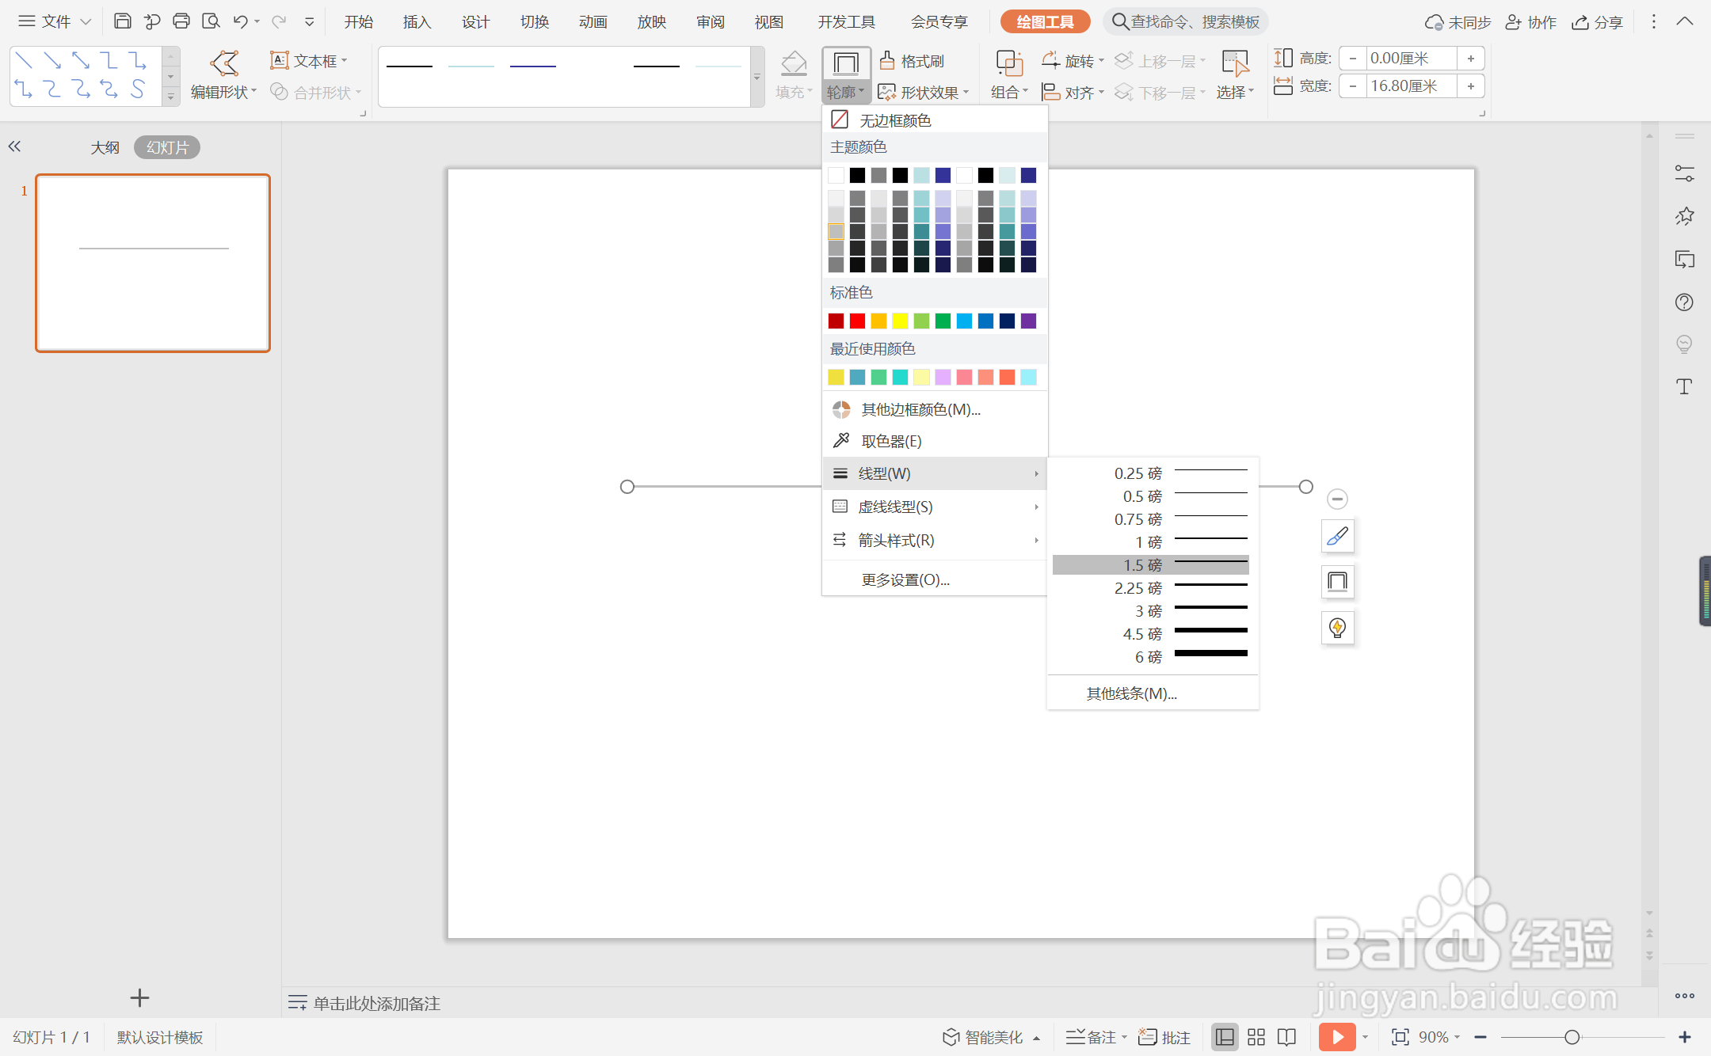Select No Outline Color (无边框颜色)
The height and width of the screenshot is (1056, 1711).
point(935,120)
